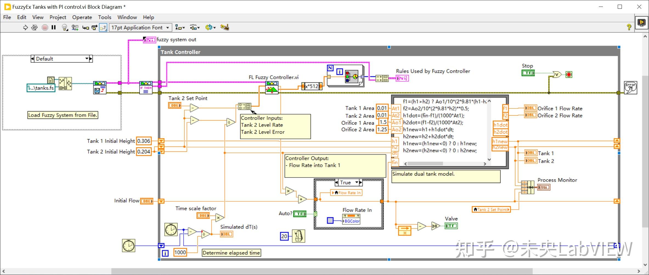The image size is (649, 275).
Task: Select the FL Fuzzy Controller.vi node
Action: click(x=272, y=88)
